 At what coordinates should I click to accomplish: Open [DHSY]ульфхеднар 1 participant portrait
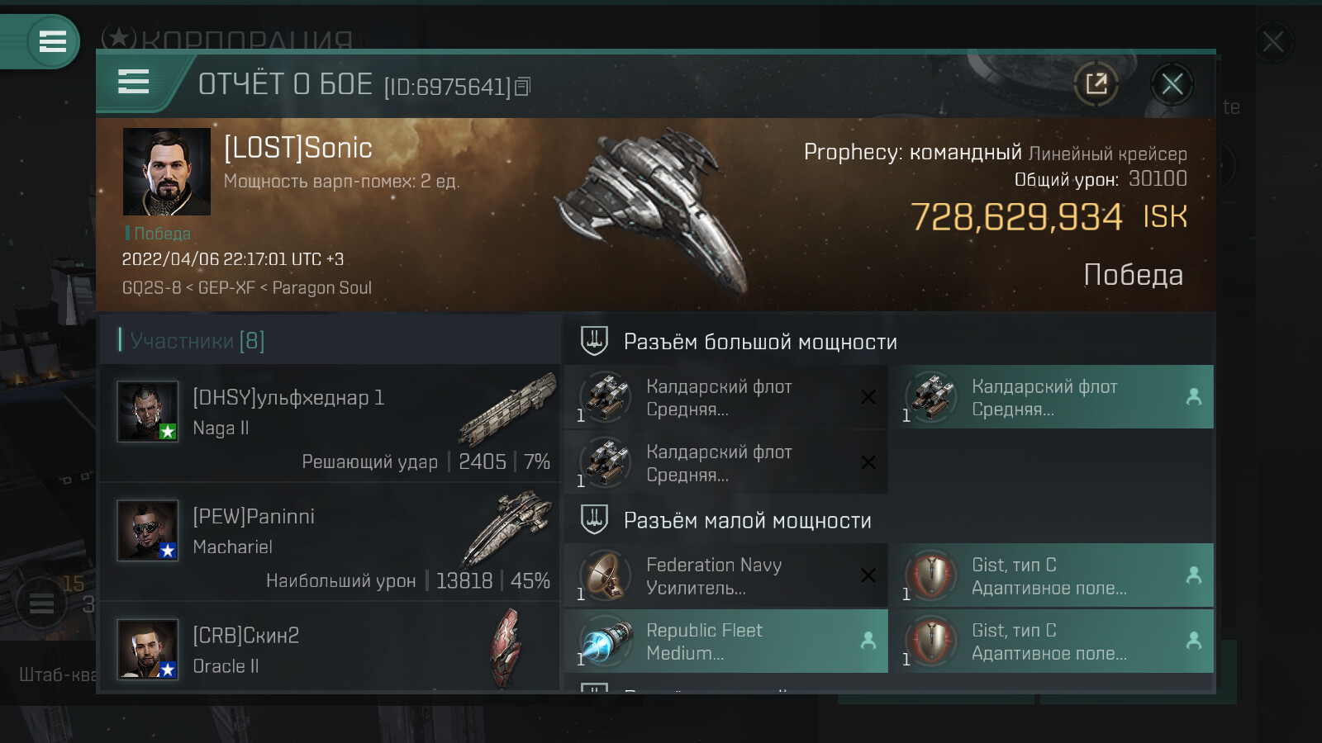coord(148,411)
